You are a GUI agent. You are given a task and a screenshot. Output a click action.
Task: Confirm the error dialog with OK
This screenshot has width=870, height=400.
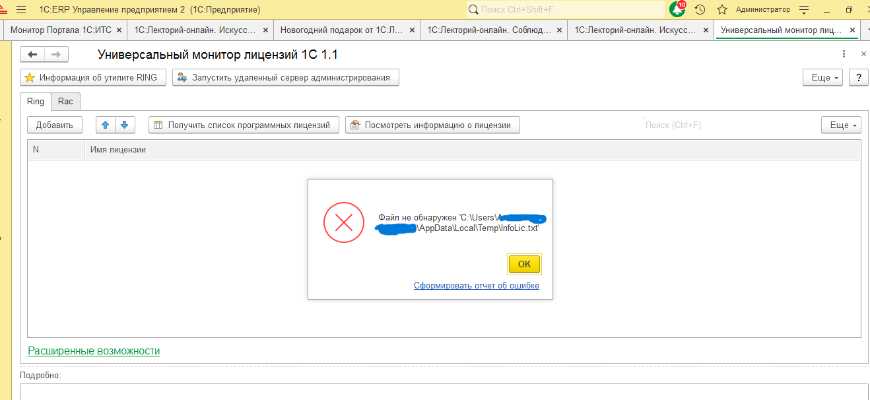(x=524, y=263)
